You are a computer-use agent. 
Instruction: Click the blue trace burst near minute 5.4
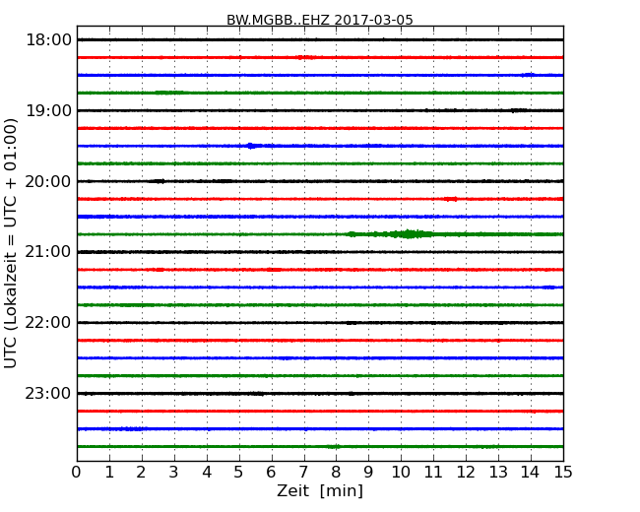coord(252,146)
